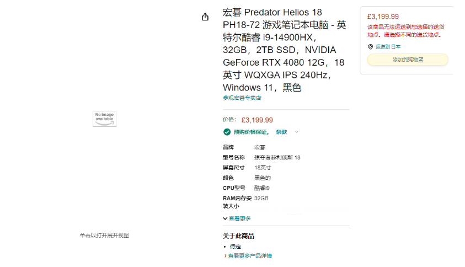Click the £3,199.99 price in the buy box
Image resolution: width=465 pixels, height=267 pixels.
383,17
